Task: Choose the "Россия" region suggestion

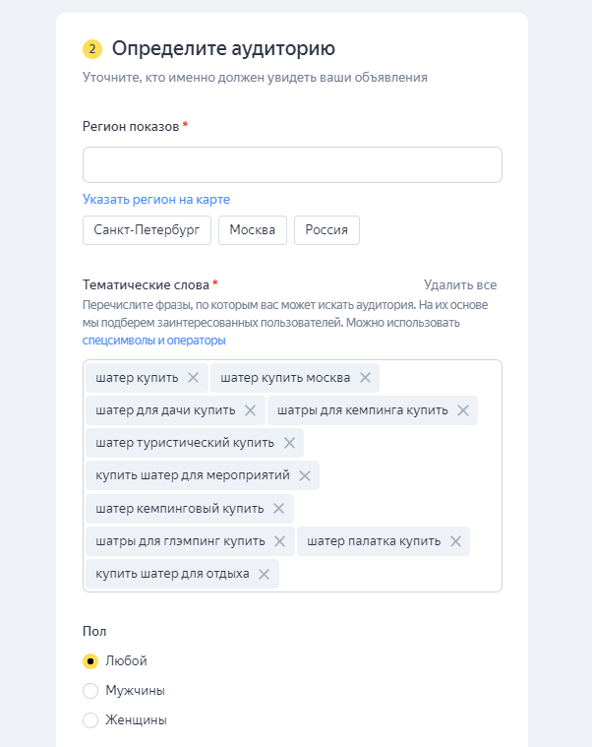Action: [326, 230]
